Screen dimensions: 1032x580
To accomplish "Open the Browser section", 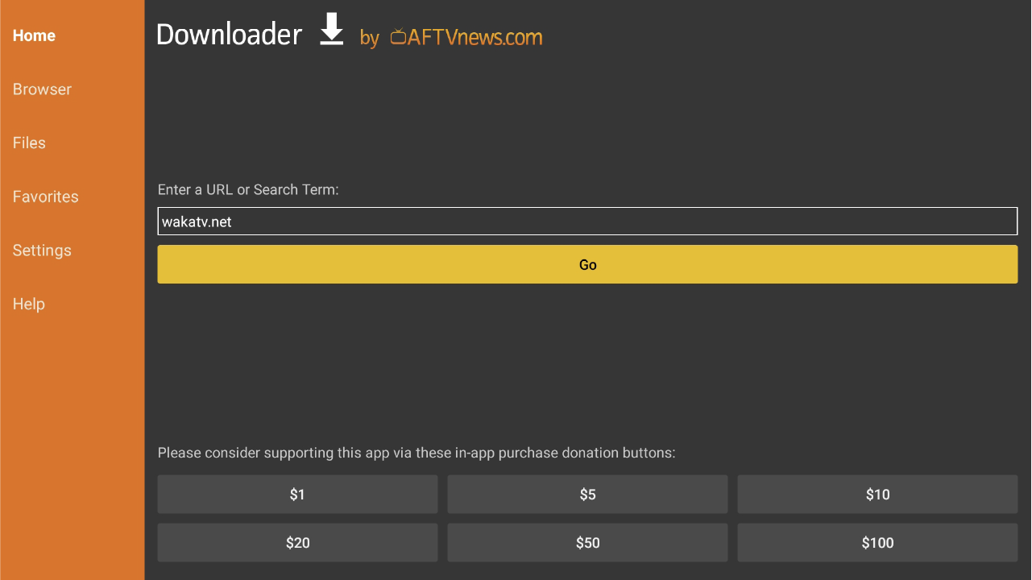I will coord(42,89).
